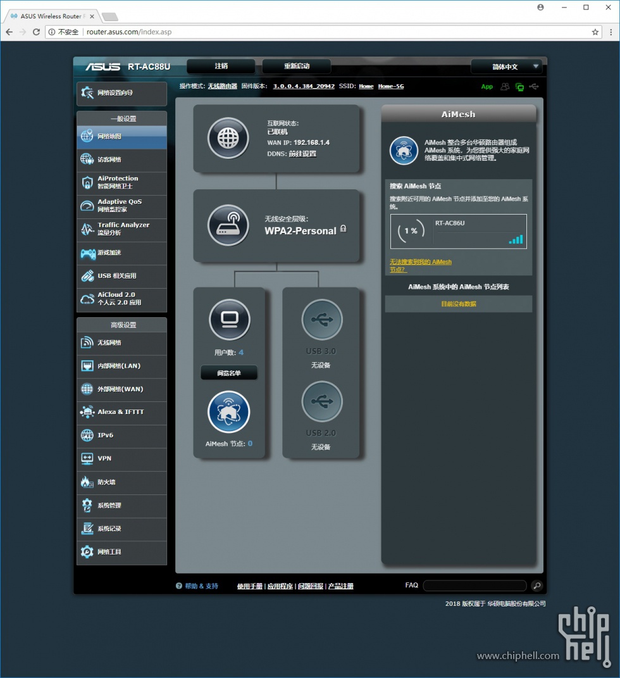Click the FAQ search input field
The image size is (620, 678).
pos(474,586)
